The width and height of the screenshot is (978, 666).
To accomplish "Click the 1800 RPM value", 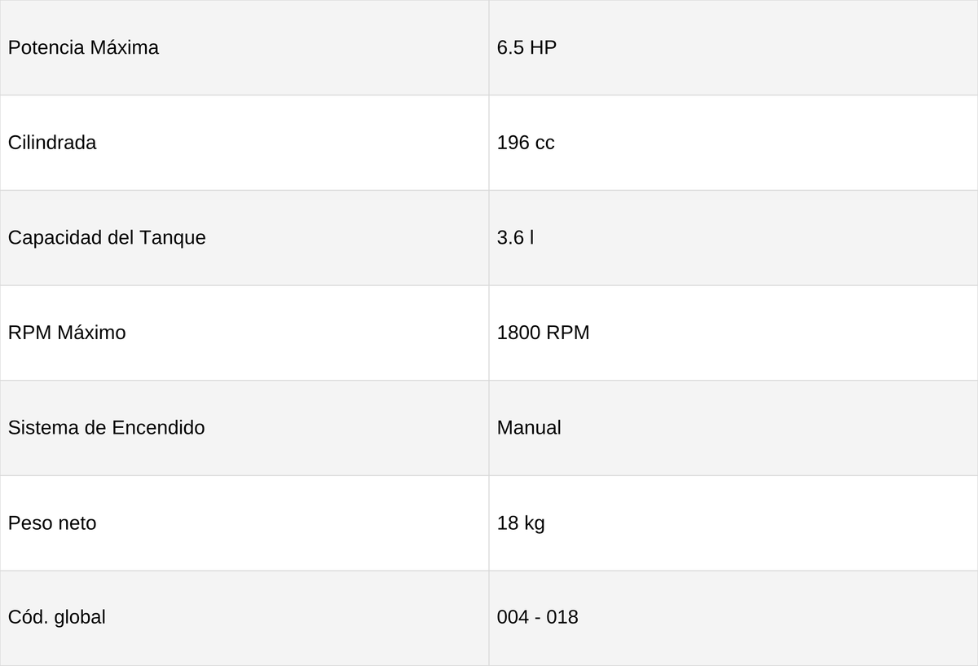I will (x=543, y=333).
